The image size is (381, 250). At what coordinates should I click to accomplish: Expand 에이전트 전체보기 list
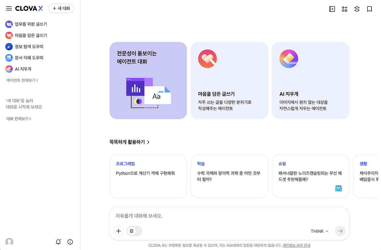pyautogui.click(x=22, y=80)
